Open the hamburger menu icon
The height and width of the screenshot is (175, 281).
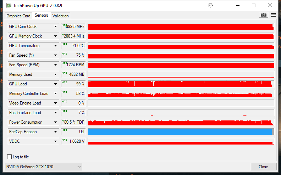273,15
